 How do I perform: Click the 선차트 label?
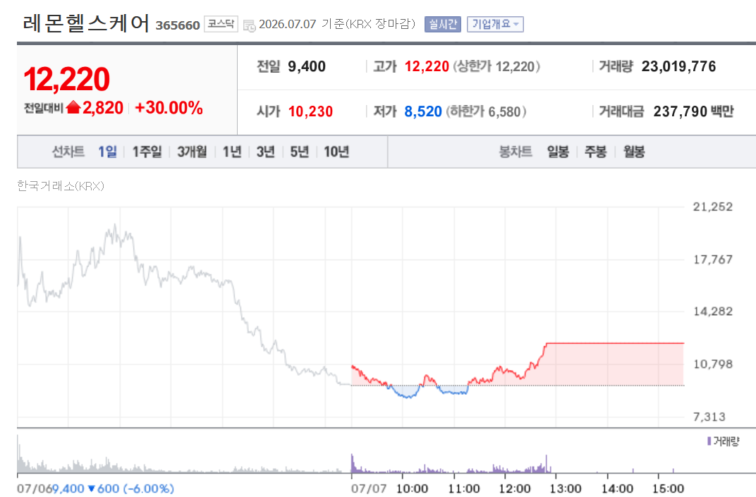click(68, 152)
